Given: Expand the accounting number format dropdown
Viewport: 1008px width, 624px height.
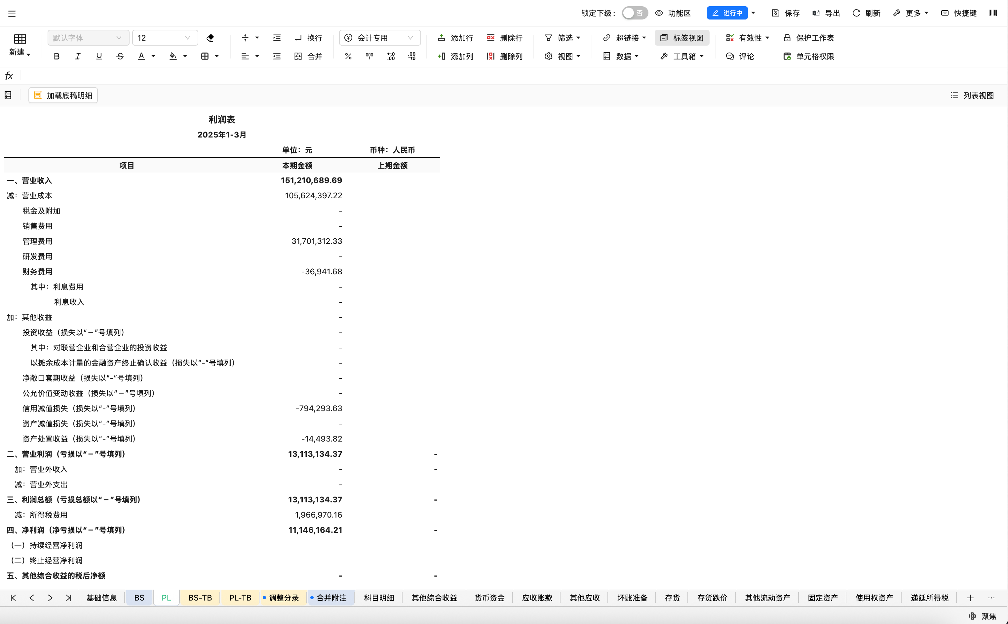Looking at the screenshot, I should pyautogui.click(x=410, y=38).
